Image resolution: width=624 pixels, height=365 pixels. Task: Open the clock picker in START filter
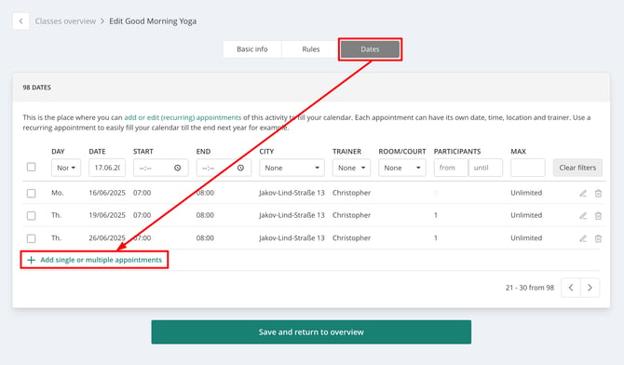click(x=178, y=168)
